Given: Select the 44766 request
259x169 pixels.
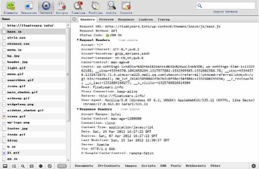Looking at the screenshot, I should (x=33, y=141).
